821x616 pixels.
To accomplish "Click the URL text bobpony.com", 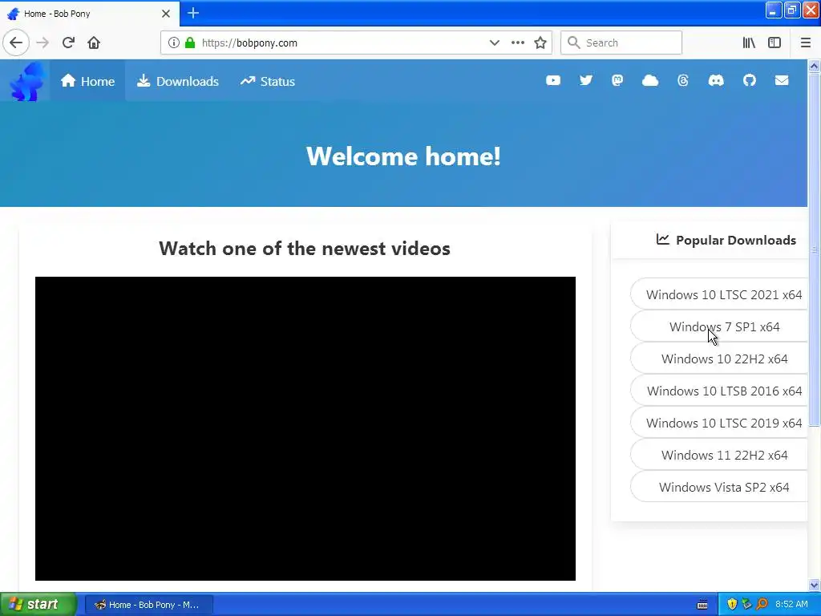I will coord(266,43).
